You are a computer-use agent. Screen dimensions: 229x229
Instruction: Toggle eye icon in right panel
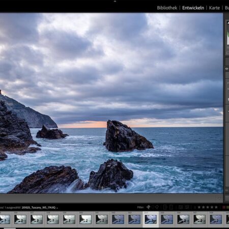point(226,69)
